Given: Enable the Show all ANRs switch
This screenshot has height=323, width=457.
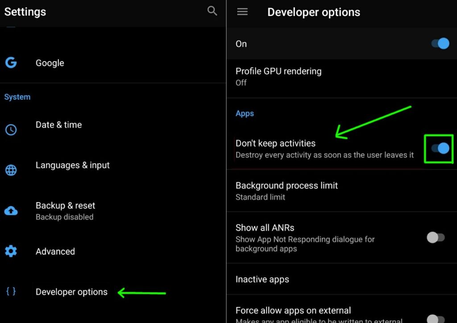Looking at the screenshot, I should point(436,237).
